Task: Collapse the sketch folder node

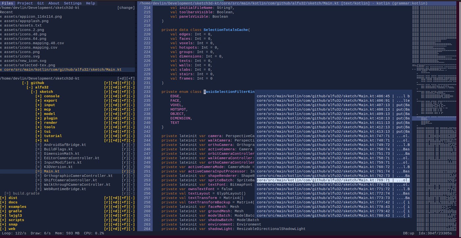Action: 34,92
